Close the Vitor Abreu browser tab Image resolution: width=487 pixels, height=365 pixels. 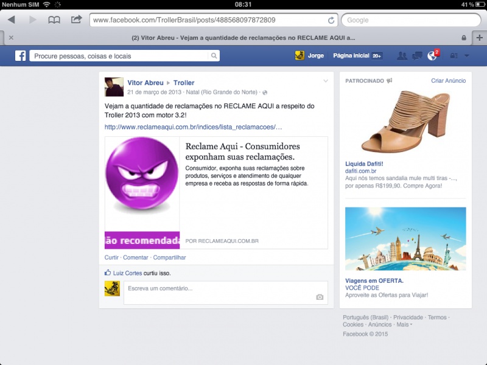(x=11, y=38)
